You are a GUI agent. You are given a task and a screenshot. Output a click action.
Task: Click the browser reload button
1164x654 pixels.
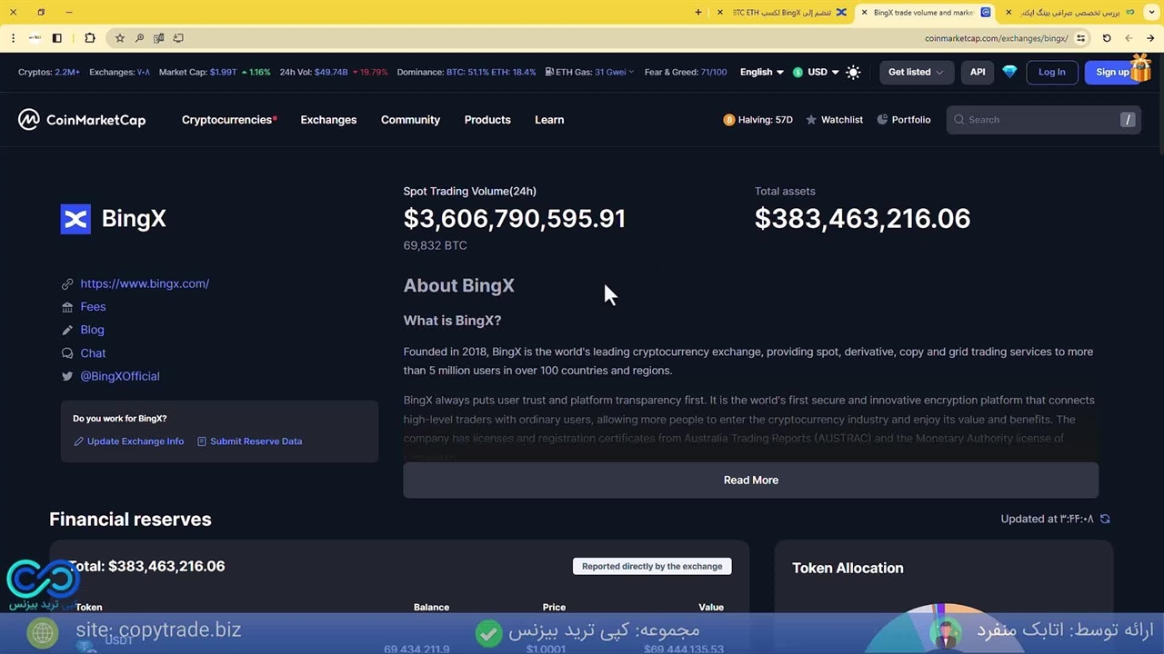pos(1107,38)
